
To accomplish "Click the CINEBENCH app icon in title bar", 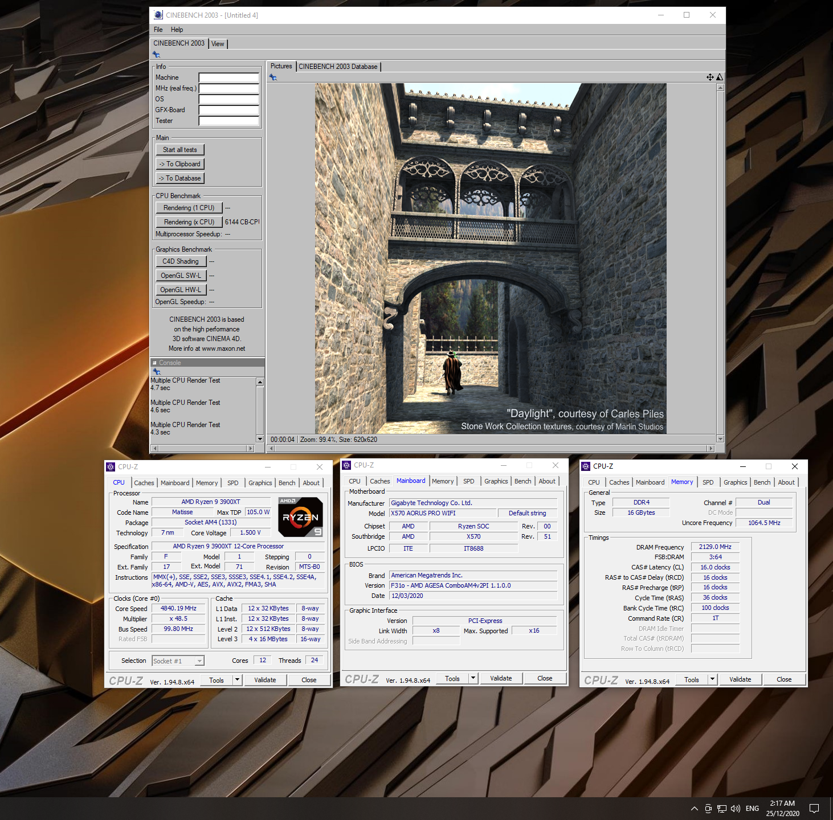I will pyautogui.click(x=158, y=15).
